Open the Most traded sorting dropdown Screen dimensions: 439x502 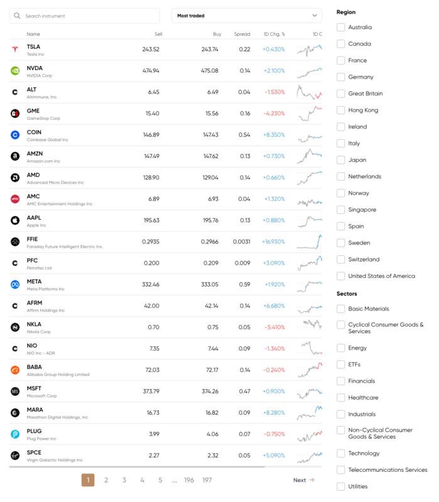[247, 16]
